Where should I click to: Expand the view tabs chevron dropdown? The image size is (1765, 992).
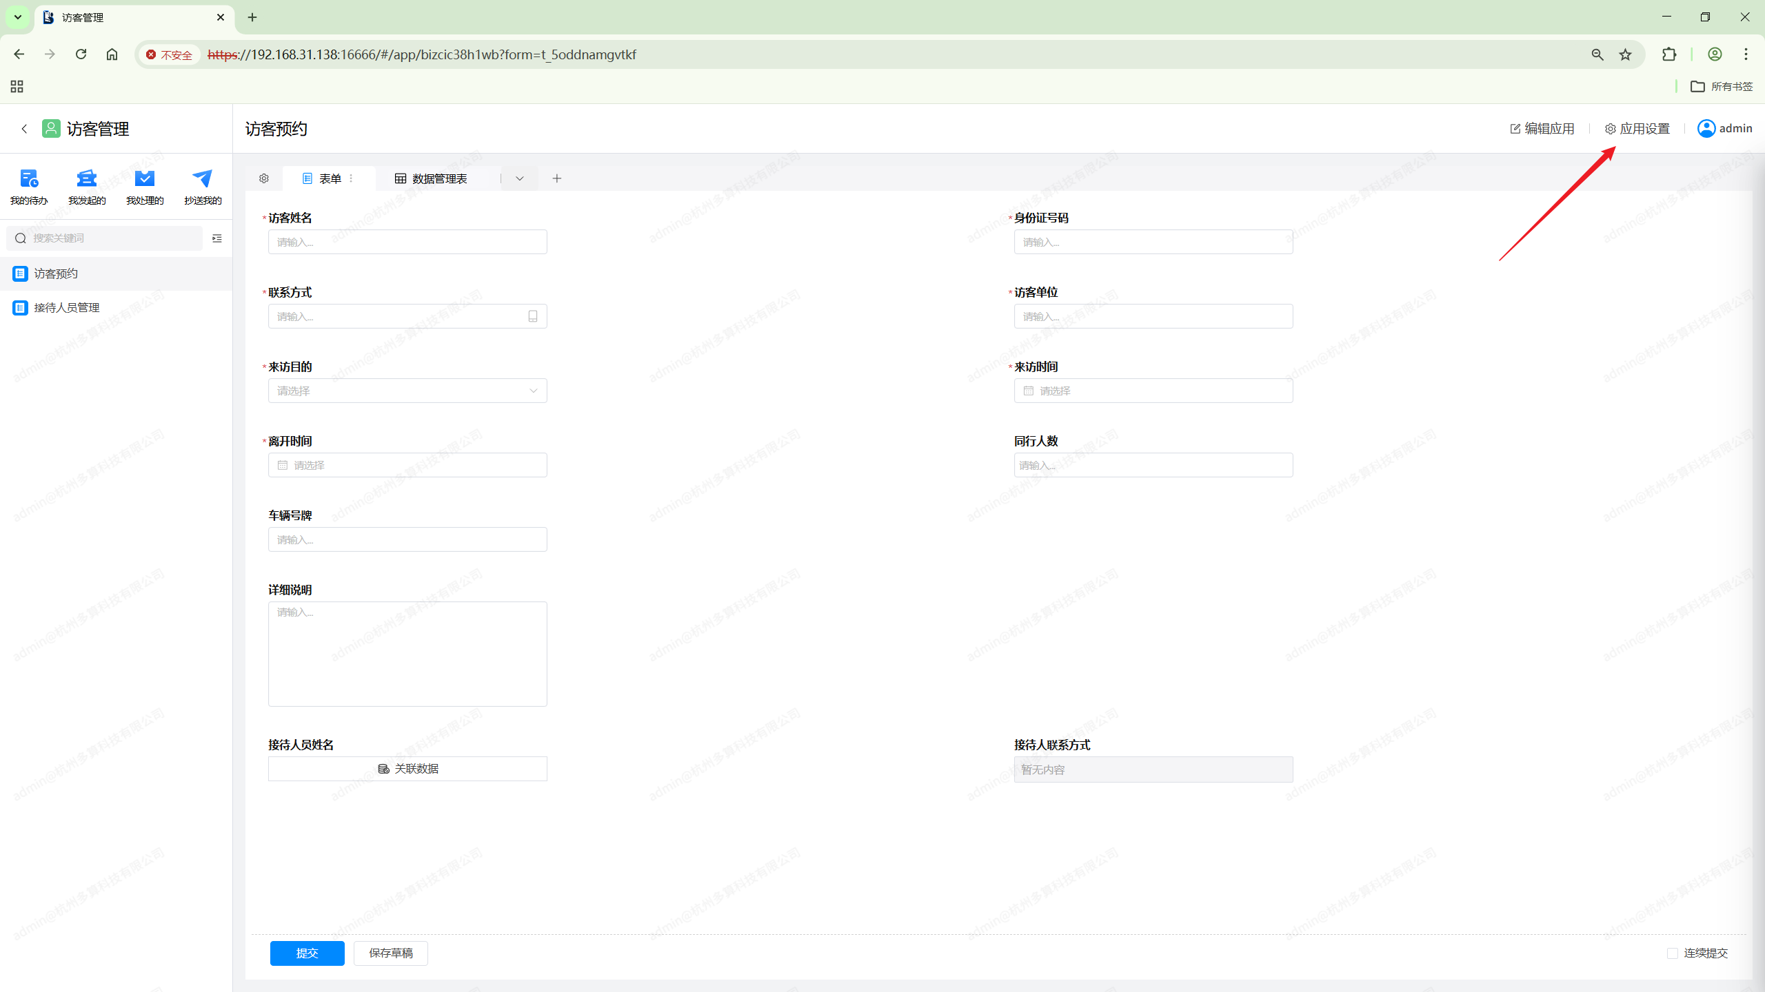520,178
